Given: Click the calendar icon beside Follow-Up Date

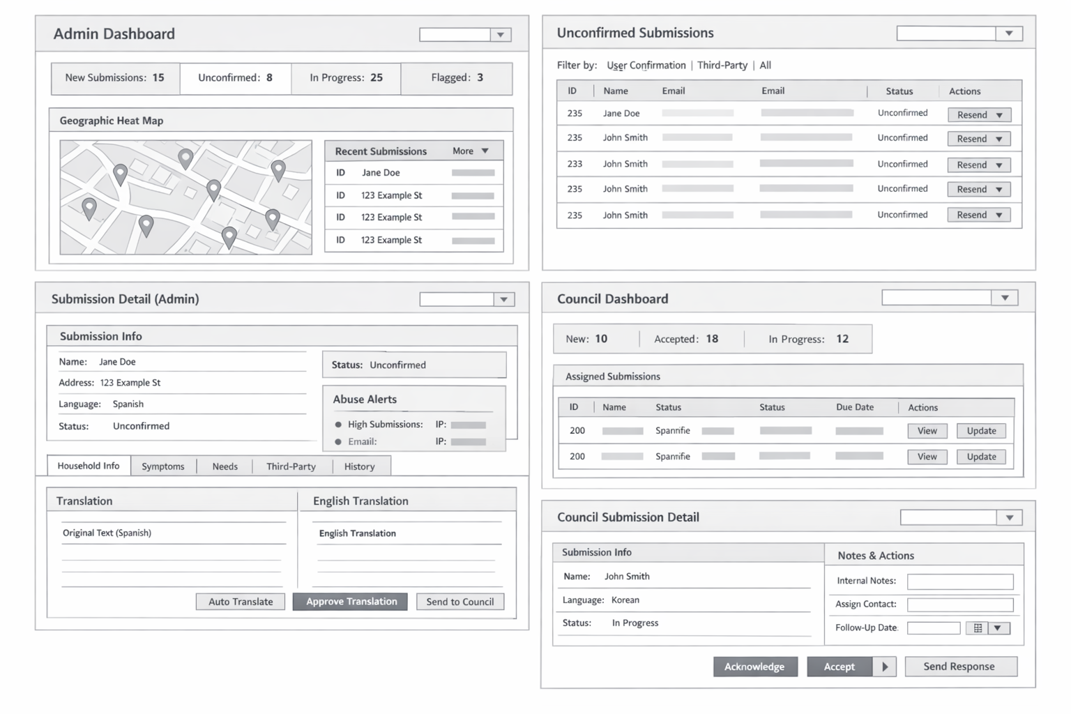Looking at the screenshot, I should click(x=978, y=628).
